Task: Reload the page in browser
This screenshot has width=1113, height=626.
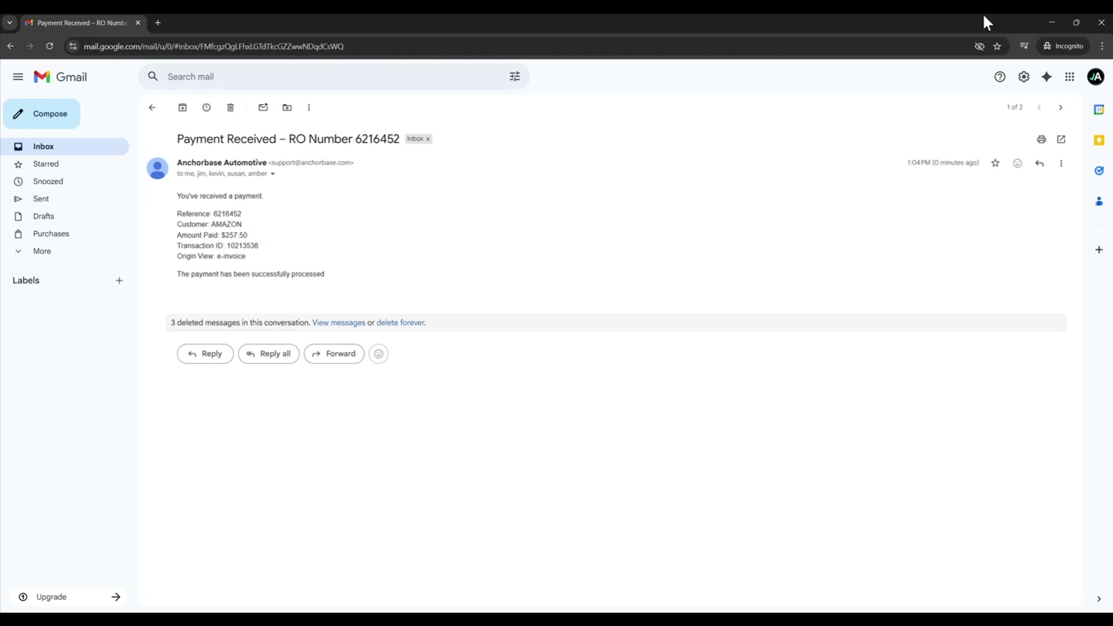Action: coord(50,46)
